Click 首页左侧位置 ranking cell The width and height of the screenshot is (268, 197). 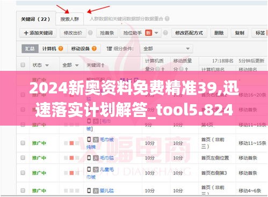[215, 158]
